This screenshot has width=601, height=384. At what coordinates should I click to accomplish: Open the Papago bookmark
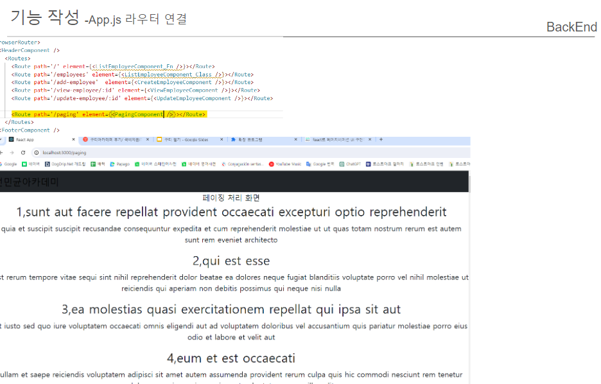120,164
